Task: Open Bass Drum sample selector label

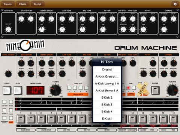Action: click(x=25, y=130)
